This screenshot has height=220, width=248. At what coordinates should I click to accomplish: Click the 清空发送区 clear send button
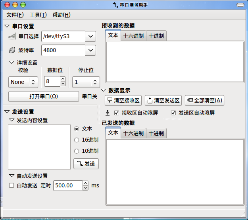(163, 100)
